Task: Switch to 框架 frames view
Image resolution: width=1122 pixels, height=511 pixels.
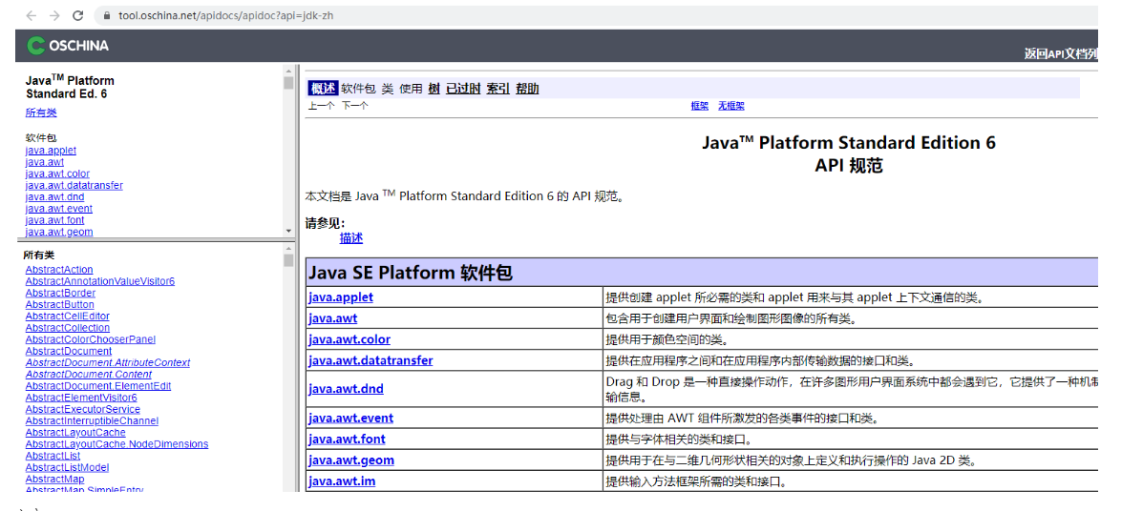Action: (700, 106)
